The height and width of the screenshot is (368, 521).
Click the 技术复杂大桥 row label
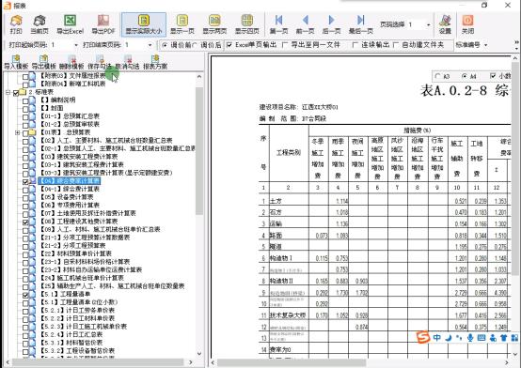pyautogui.click(x=288, y=315)
